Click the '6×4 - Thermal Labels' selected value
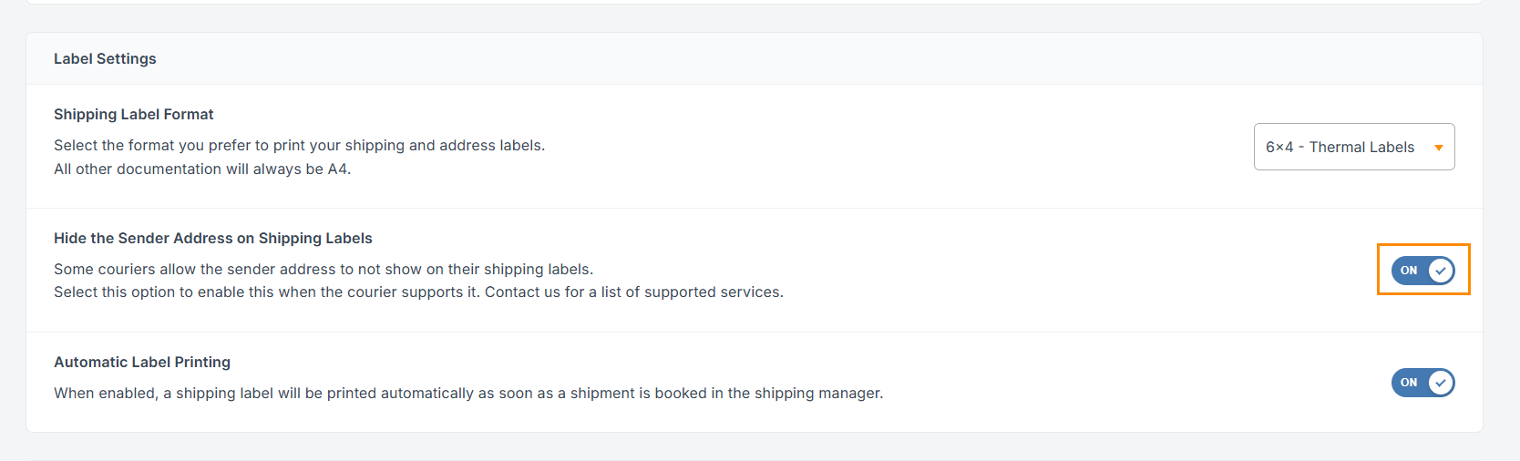The height and width of the screenshot is (461, 1520). tap(1340, 147)
